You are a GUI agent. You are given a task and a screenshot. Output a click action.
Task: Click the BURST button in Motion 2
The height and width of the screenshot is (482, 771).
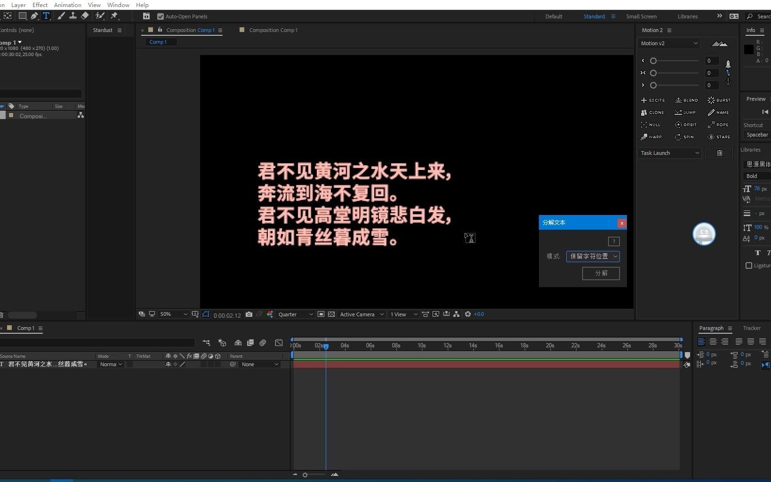[x=719, y=100]
